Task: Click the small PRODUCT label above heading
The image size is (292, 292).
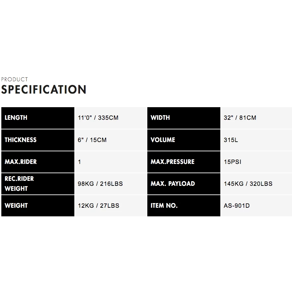Action: click(15, 79)
